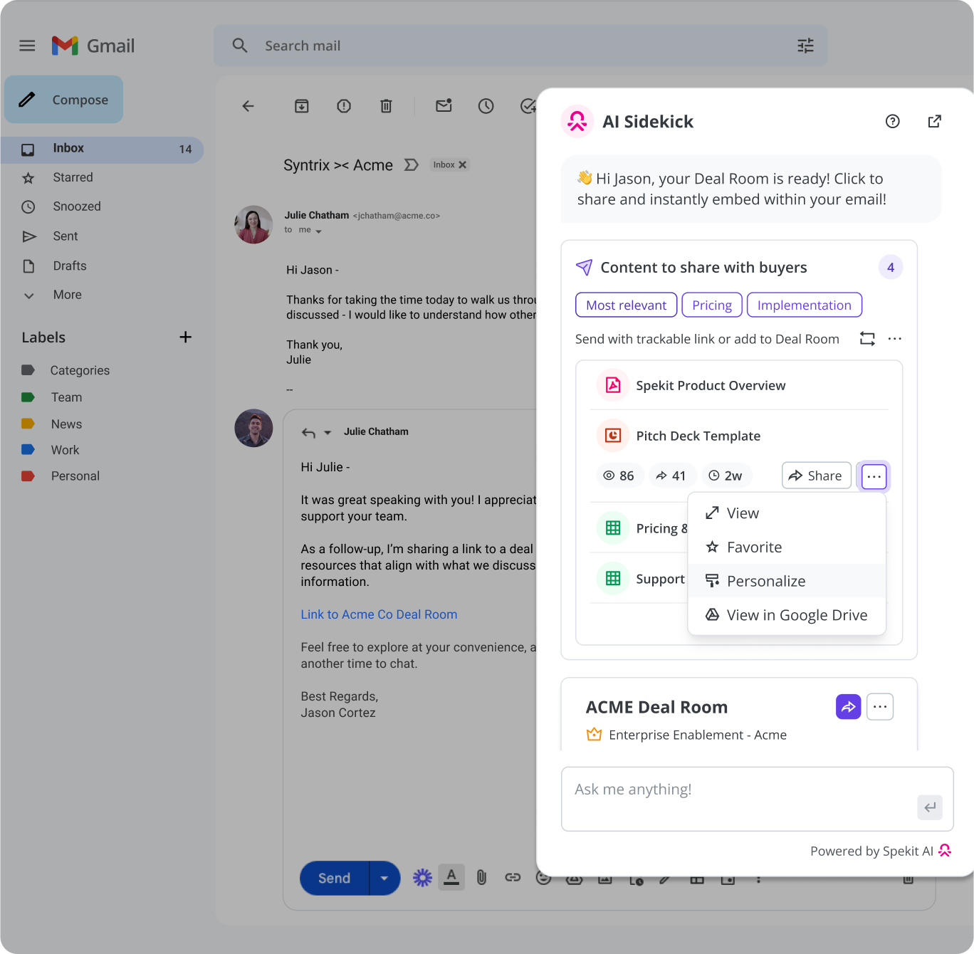Click the important marker beside Syntrix >< Acme
Viewport: 974px width, 954px height.
(412, 165)
